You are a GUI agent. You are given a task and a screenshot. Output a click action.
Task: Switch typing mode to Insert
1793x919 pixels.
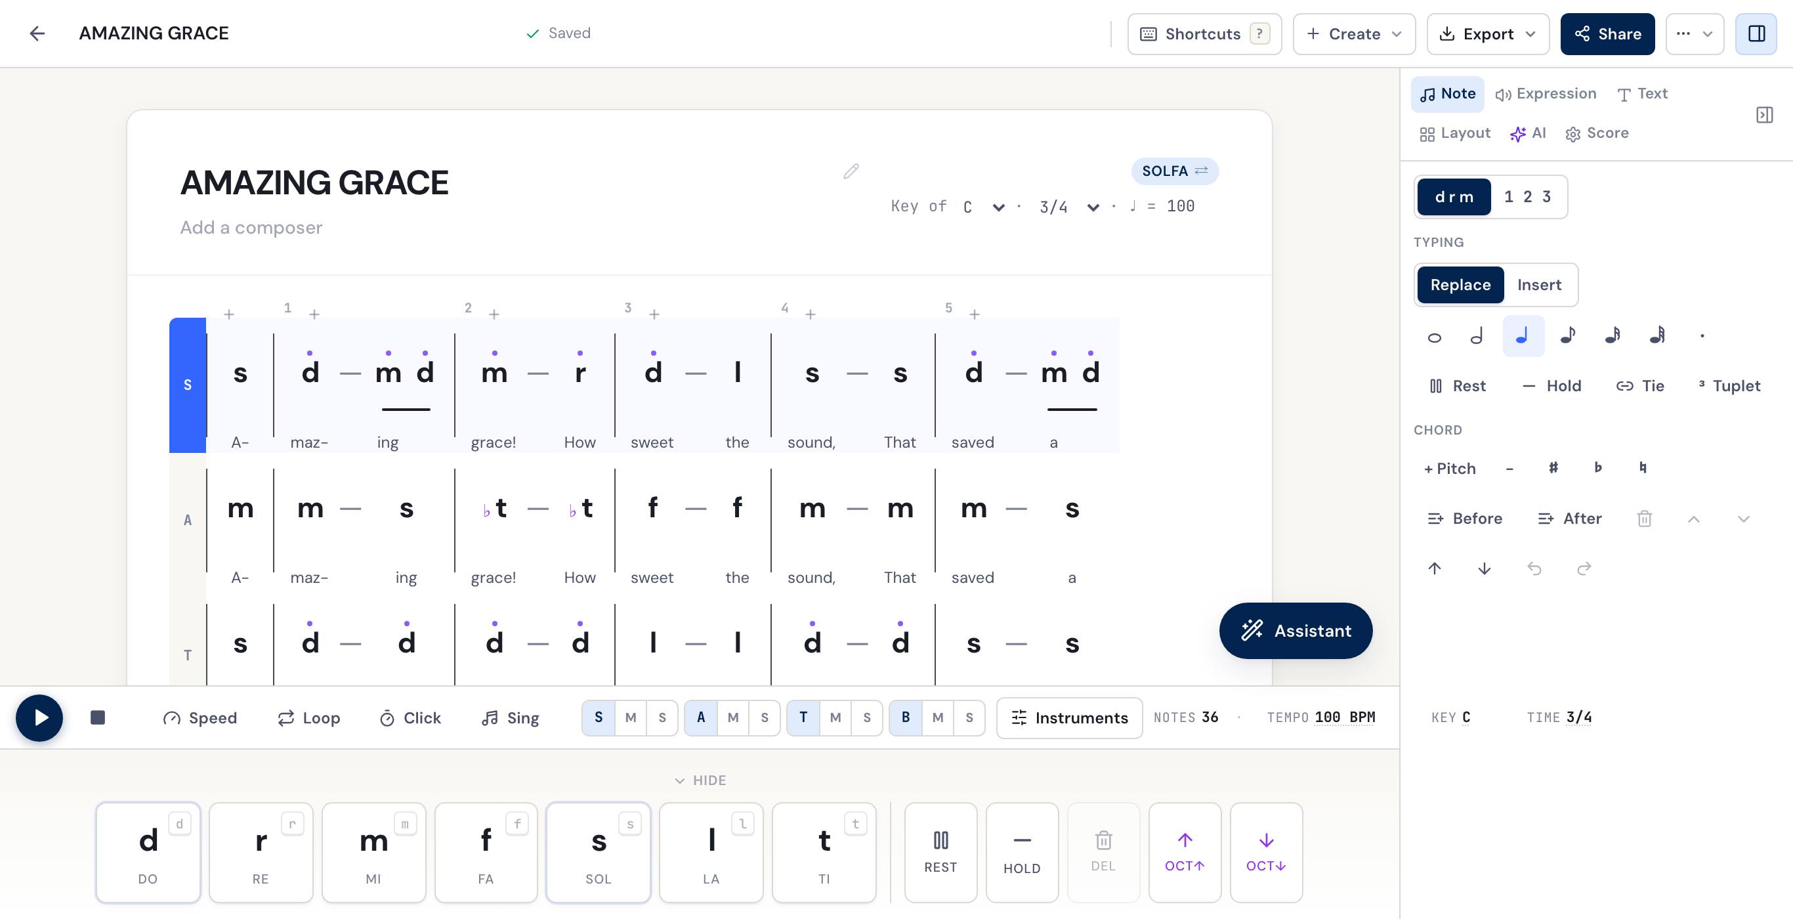point(1539,285)
